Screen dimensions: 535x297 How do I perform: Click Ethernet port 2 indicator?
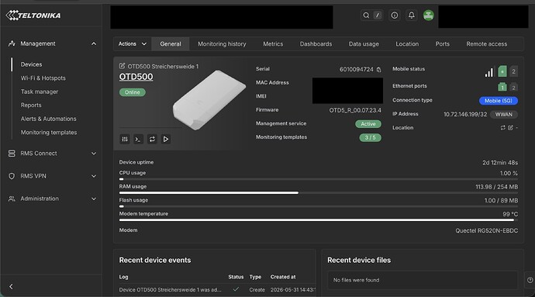click(513, 88)
